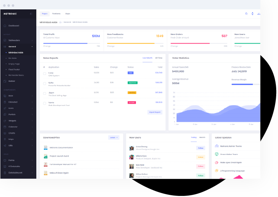Click the Builder icon in the sidebar

pos(5,81)
